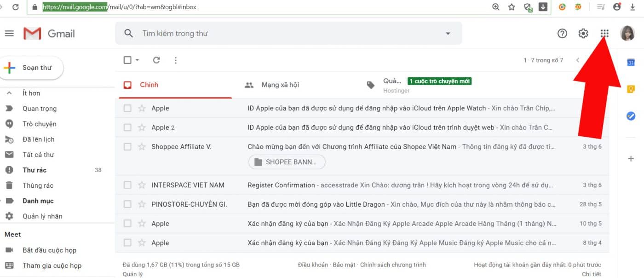Image resolution: width=644 pixels, height=278 pixels.
Task: Open the more options vertical dots menu
Action: (x=175, y=60)
